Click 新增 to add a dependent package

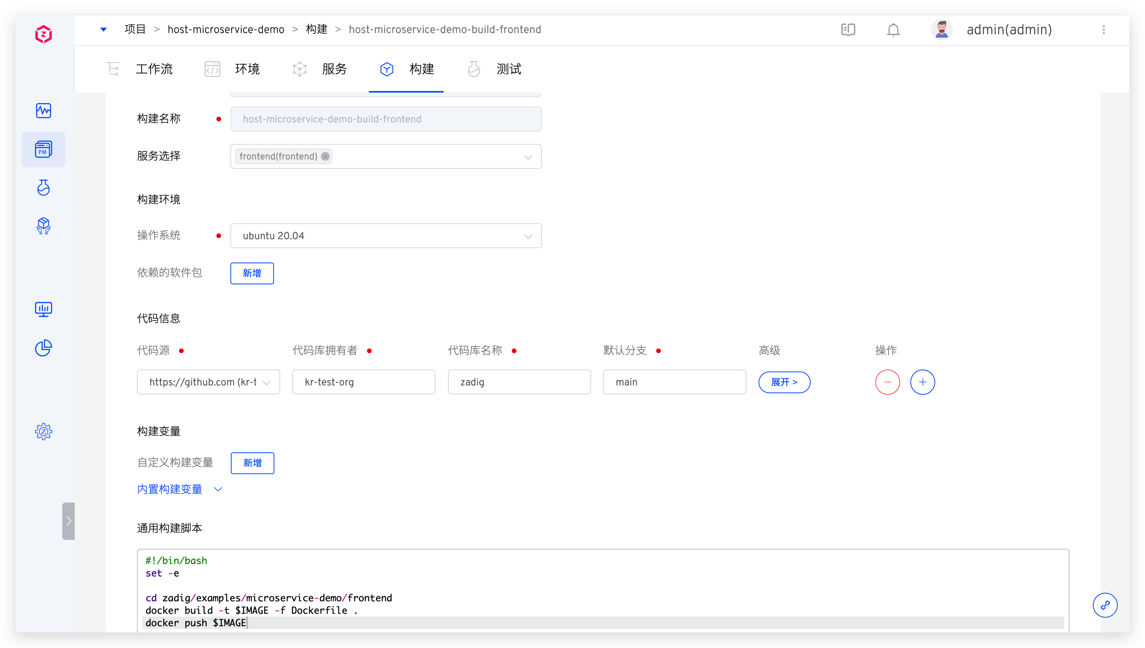[x=253, y=273]
